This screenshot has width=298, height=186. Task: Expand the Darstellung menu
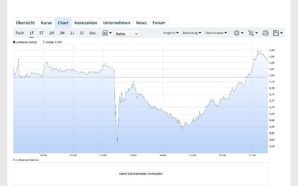pyautogui.click(x=192, y=33)
